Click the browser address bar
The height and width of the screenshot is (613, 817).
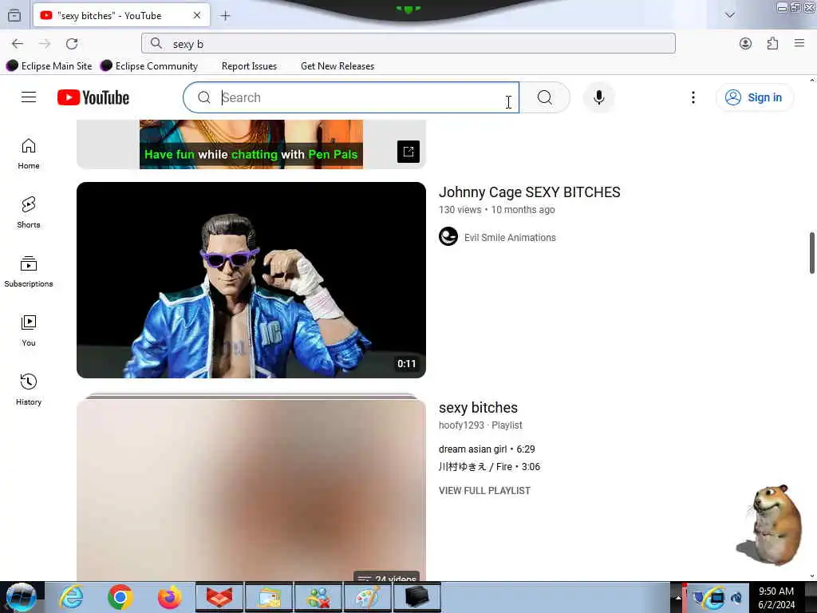pos(408,43)
